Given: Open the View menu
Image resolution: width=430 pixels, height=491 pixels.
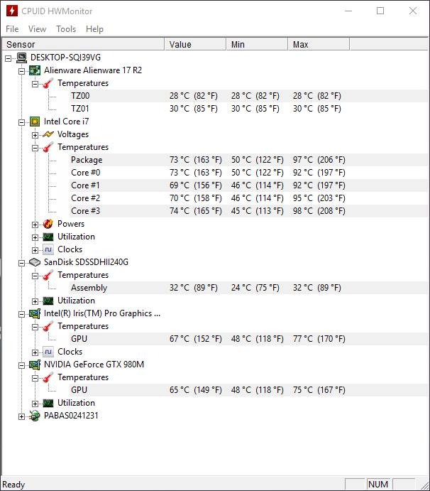Looking at the screenshot, I should [37, 29].
